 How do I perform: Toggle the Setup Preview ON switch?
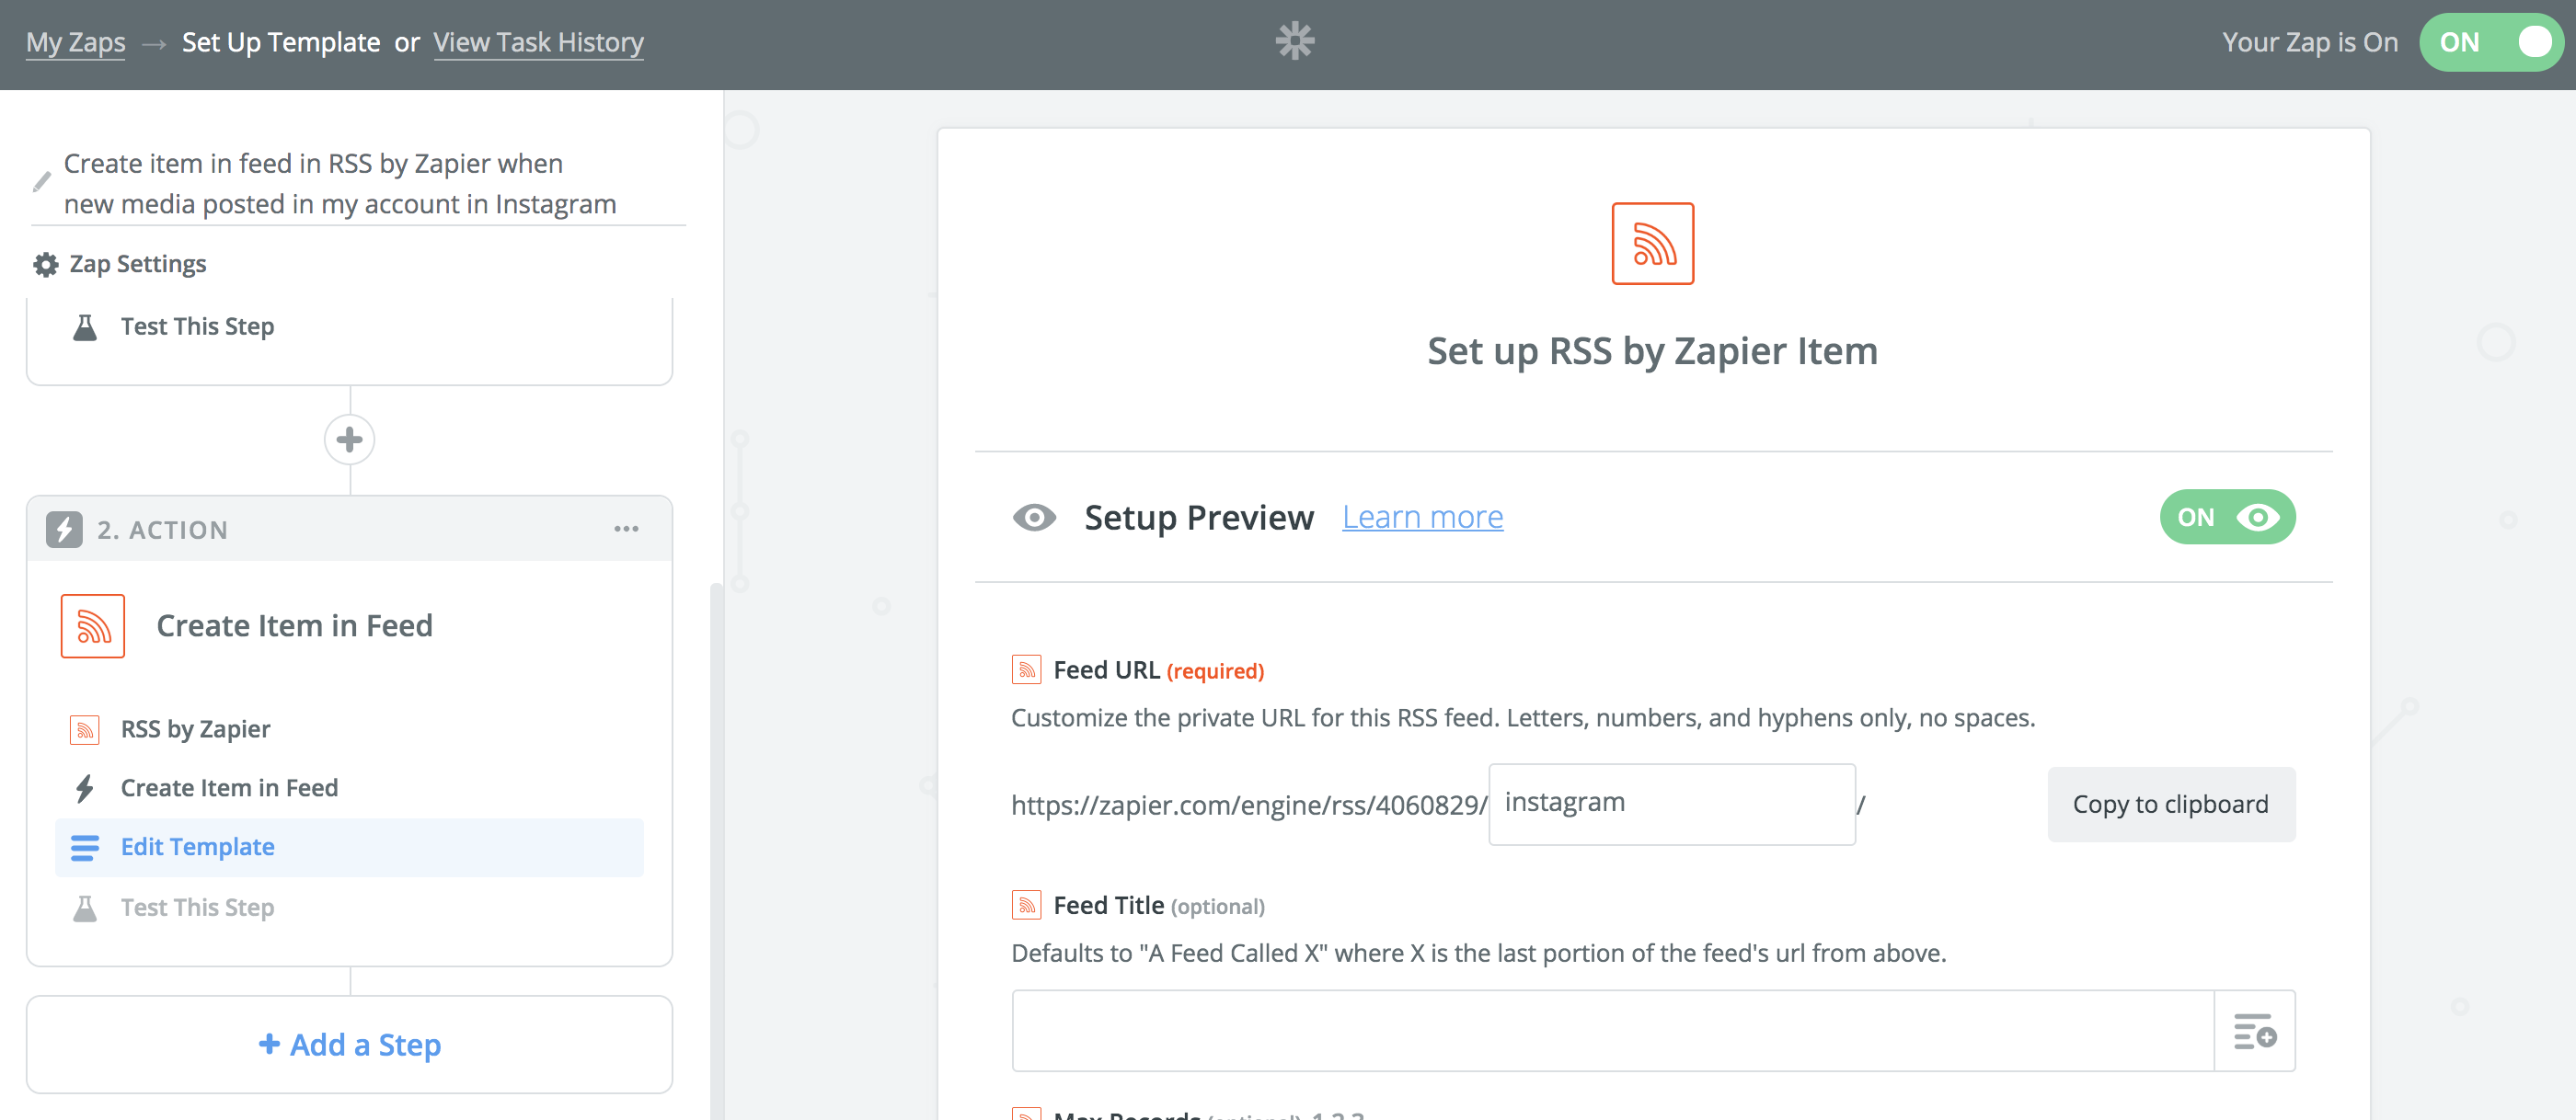[x=2226, y=518]
